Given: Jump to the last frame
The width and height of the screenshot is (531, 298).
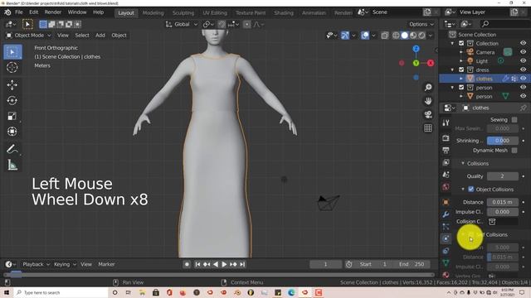Looking at the screenshot, I should point(242,264).
